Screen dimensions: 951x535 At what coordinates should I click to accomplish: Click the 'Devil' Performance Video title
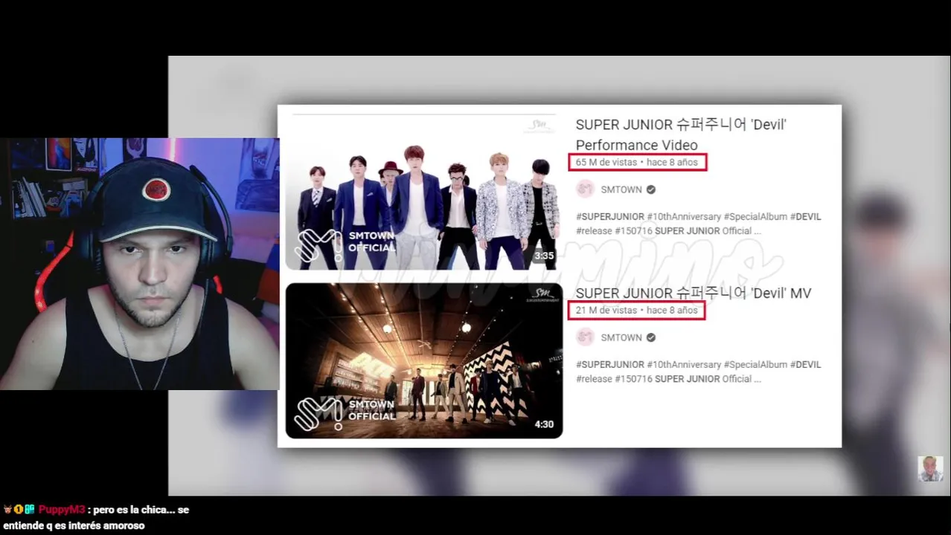[681, 134]
